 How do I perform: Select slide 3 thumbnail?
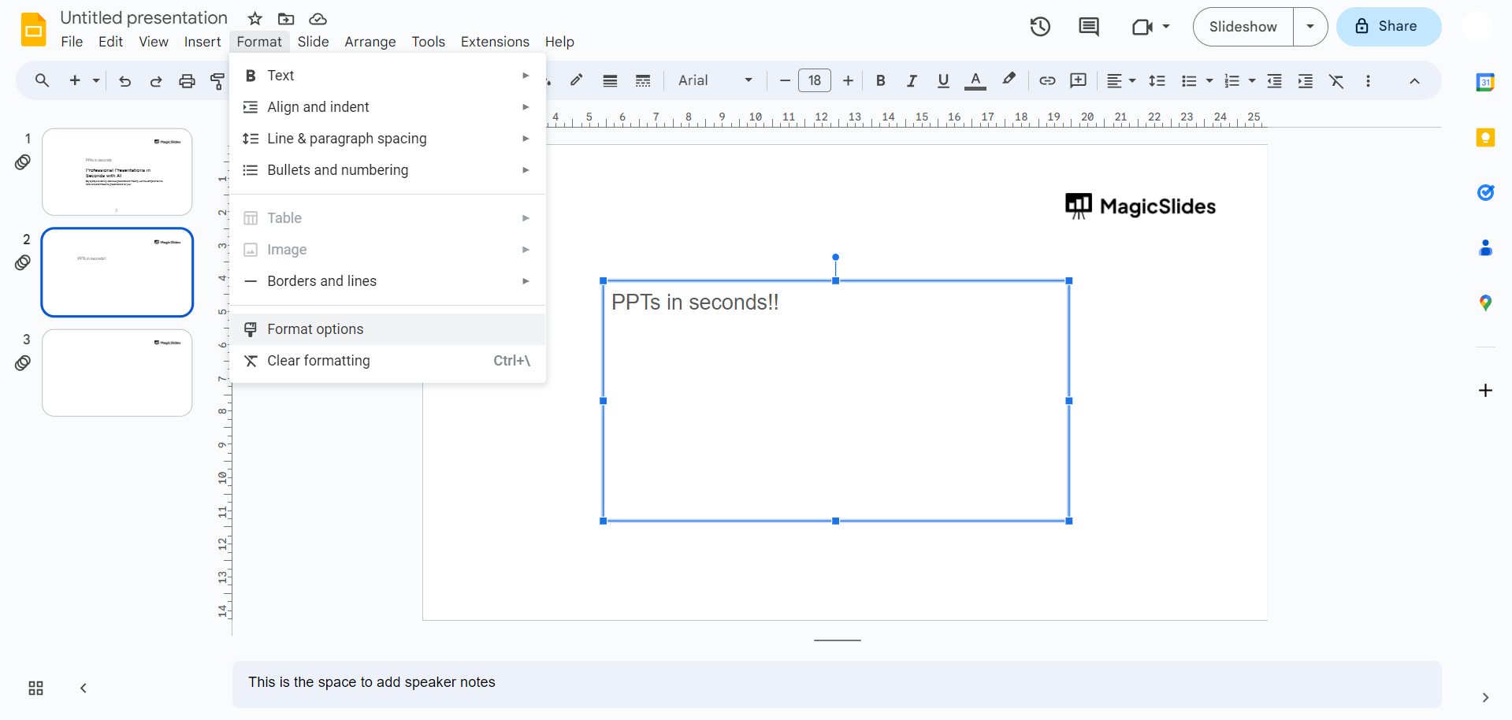pos(117,373)
